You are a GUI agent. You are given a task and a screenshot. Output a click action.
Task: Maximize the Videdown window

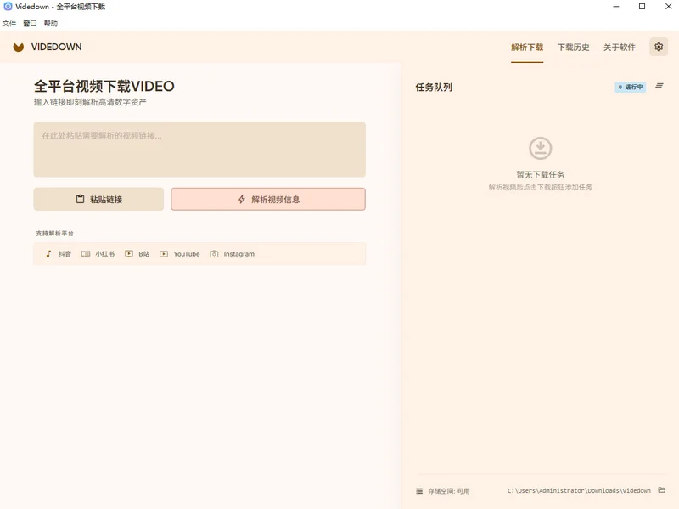(643, 7)
